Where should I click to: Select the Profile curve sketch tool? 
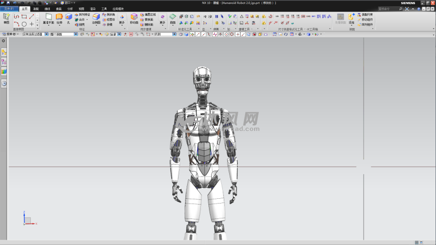point(16,16)
